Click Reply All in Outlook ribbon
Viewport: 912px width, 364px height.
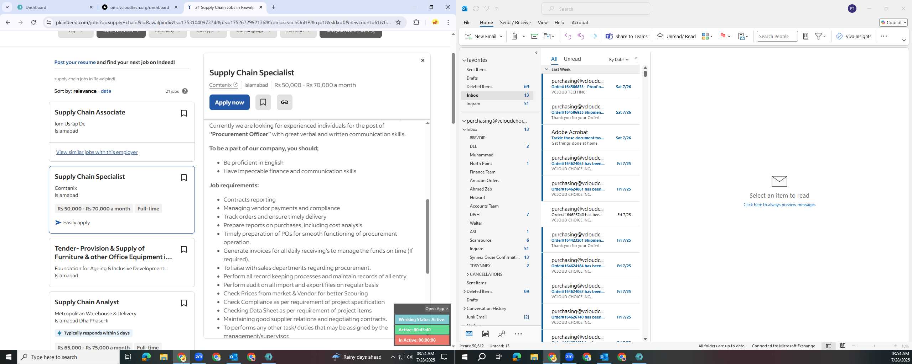(581, 36)
